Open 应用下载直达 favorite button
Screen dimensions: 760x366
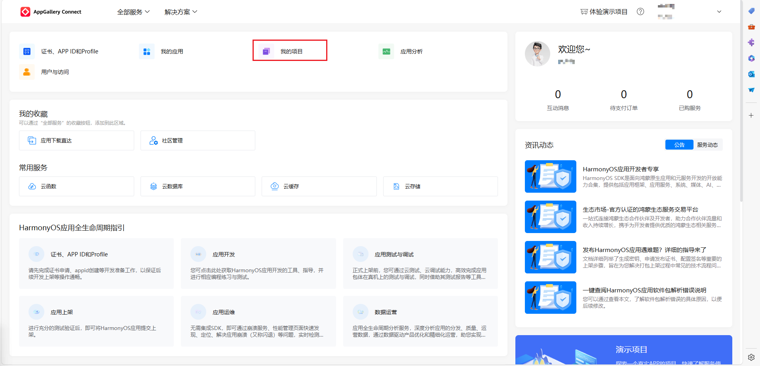click(76, 140)
